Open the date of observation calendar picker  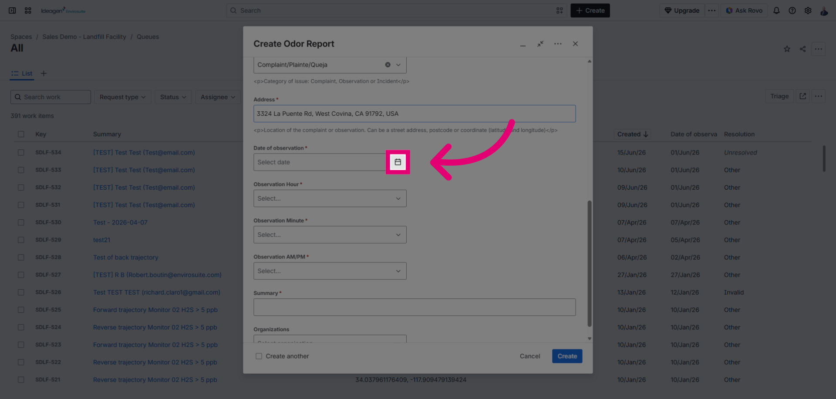pyautogui.click(x=398, y=162)
